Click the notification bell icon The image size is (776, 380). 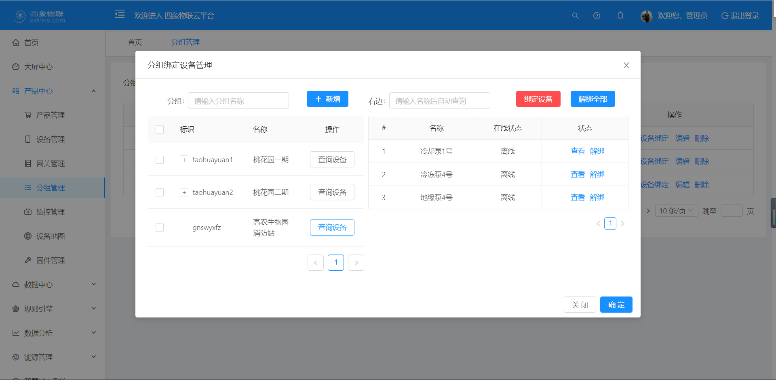(620, 16)
